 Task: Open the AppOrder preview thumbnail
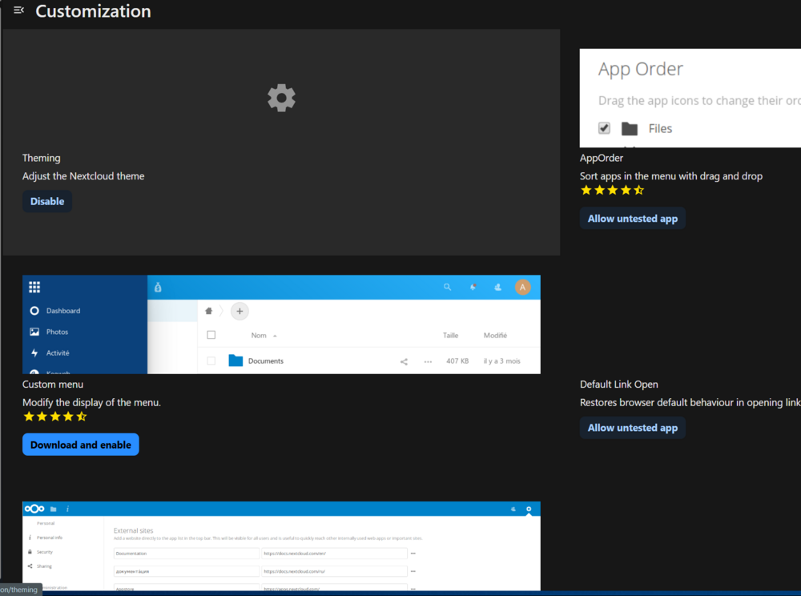690,99
